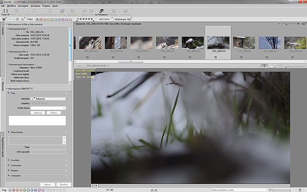Click the thumbnail size slider at top right
307x192 pixels.
coord(289,24)
